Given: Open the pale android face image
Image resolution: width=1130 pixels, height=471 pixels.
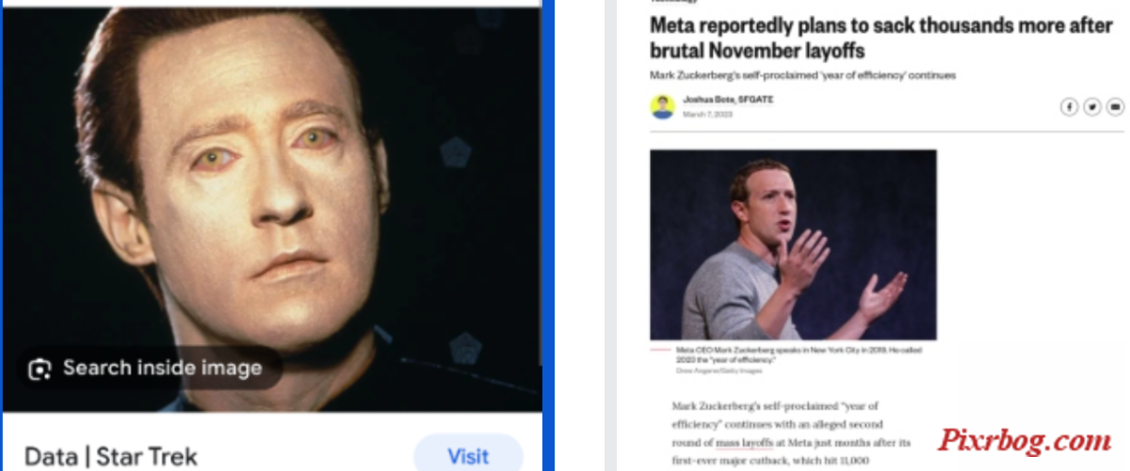Looking at the screenshot, I should pos(272,209).
